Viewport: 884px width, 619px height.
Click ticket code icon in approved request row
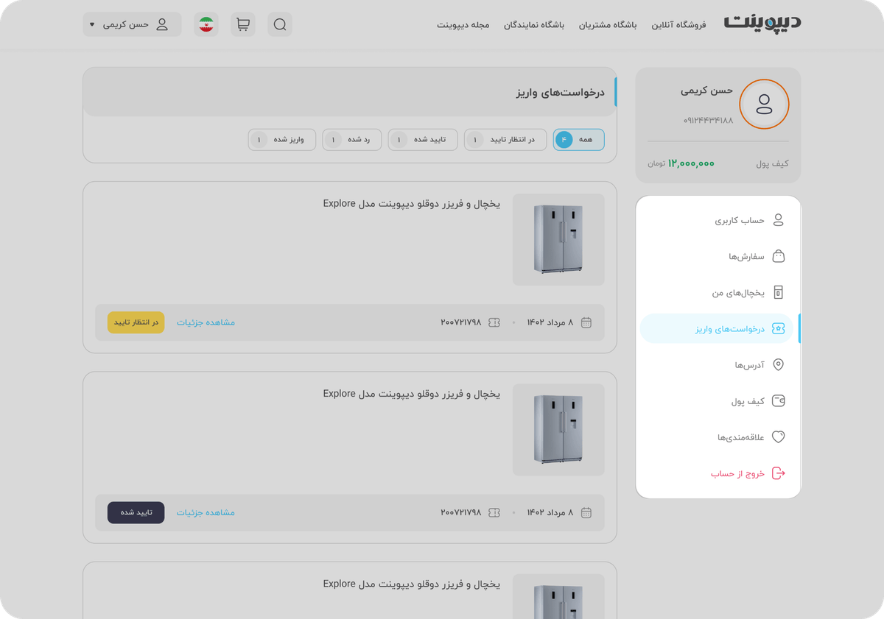click(x=494, y=512)
